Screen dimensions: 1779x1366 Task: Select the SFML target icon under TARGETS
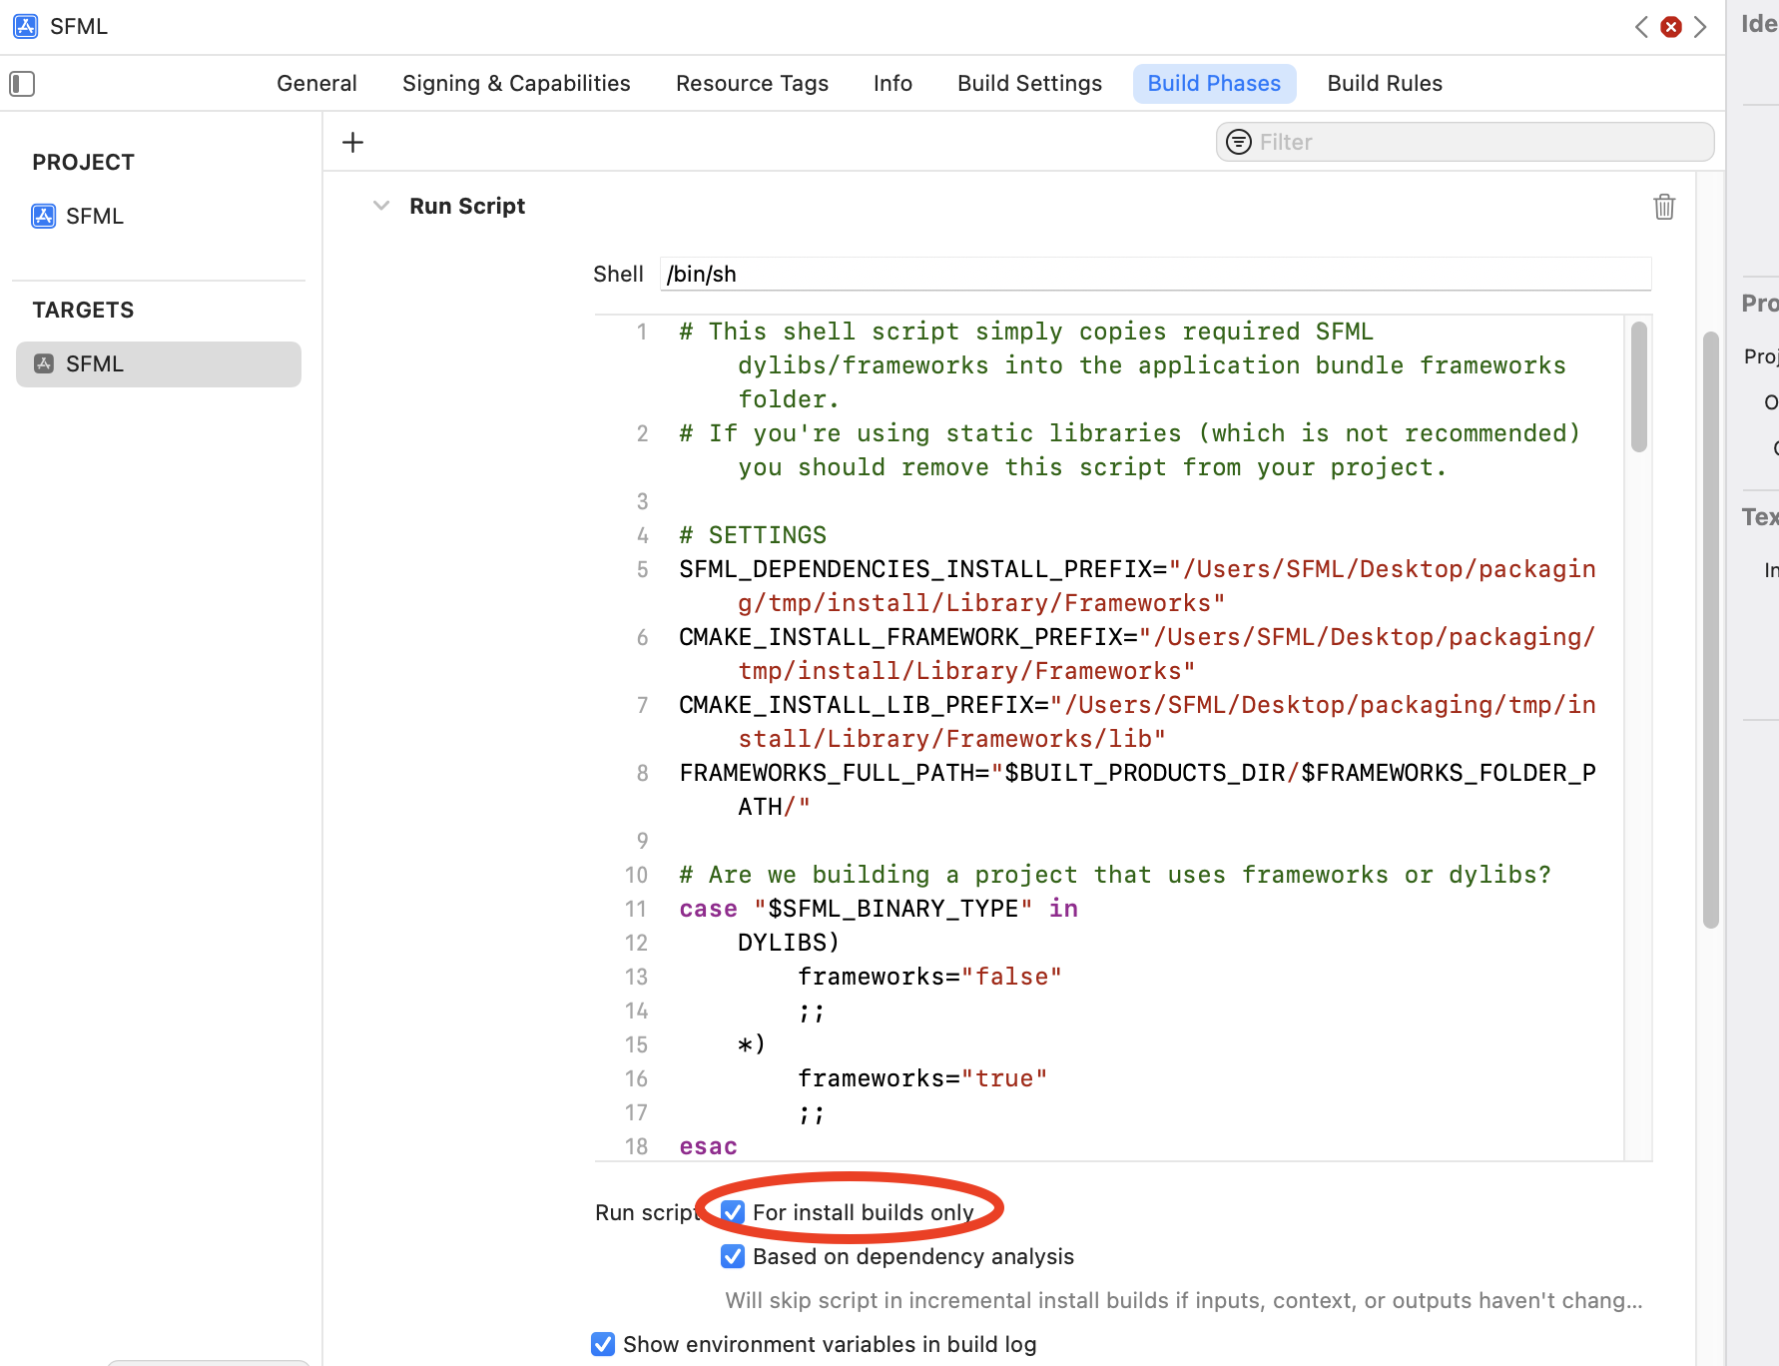pos(44,363)
